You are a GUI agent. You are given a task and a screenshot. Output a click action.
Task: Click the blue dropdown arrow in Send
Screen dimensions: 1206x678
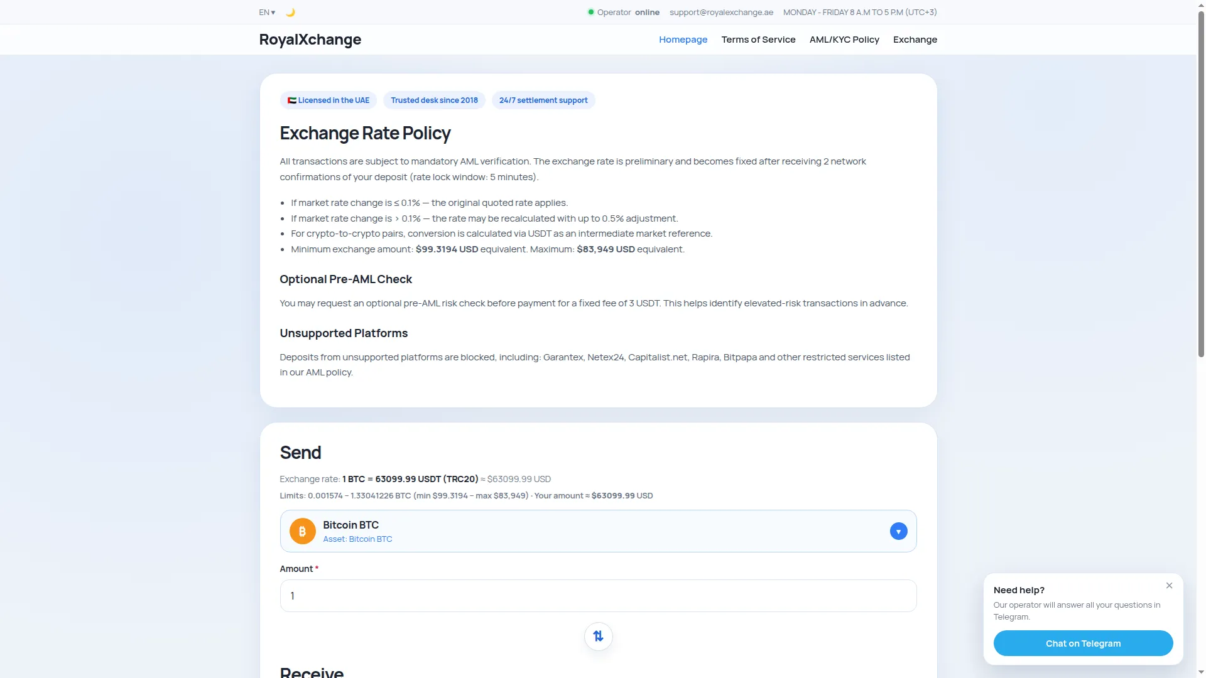tap(898, 532)
